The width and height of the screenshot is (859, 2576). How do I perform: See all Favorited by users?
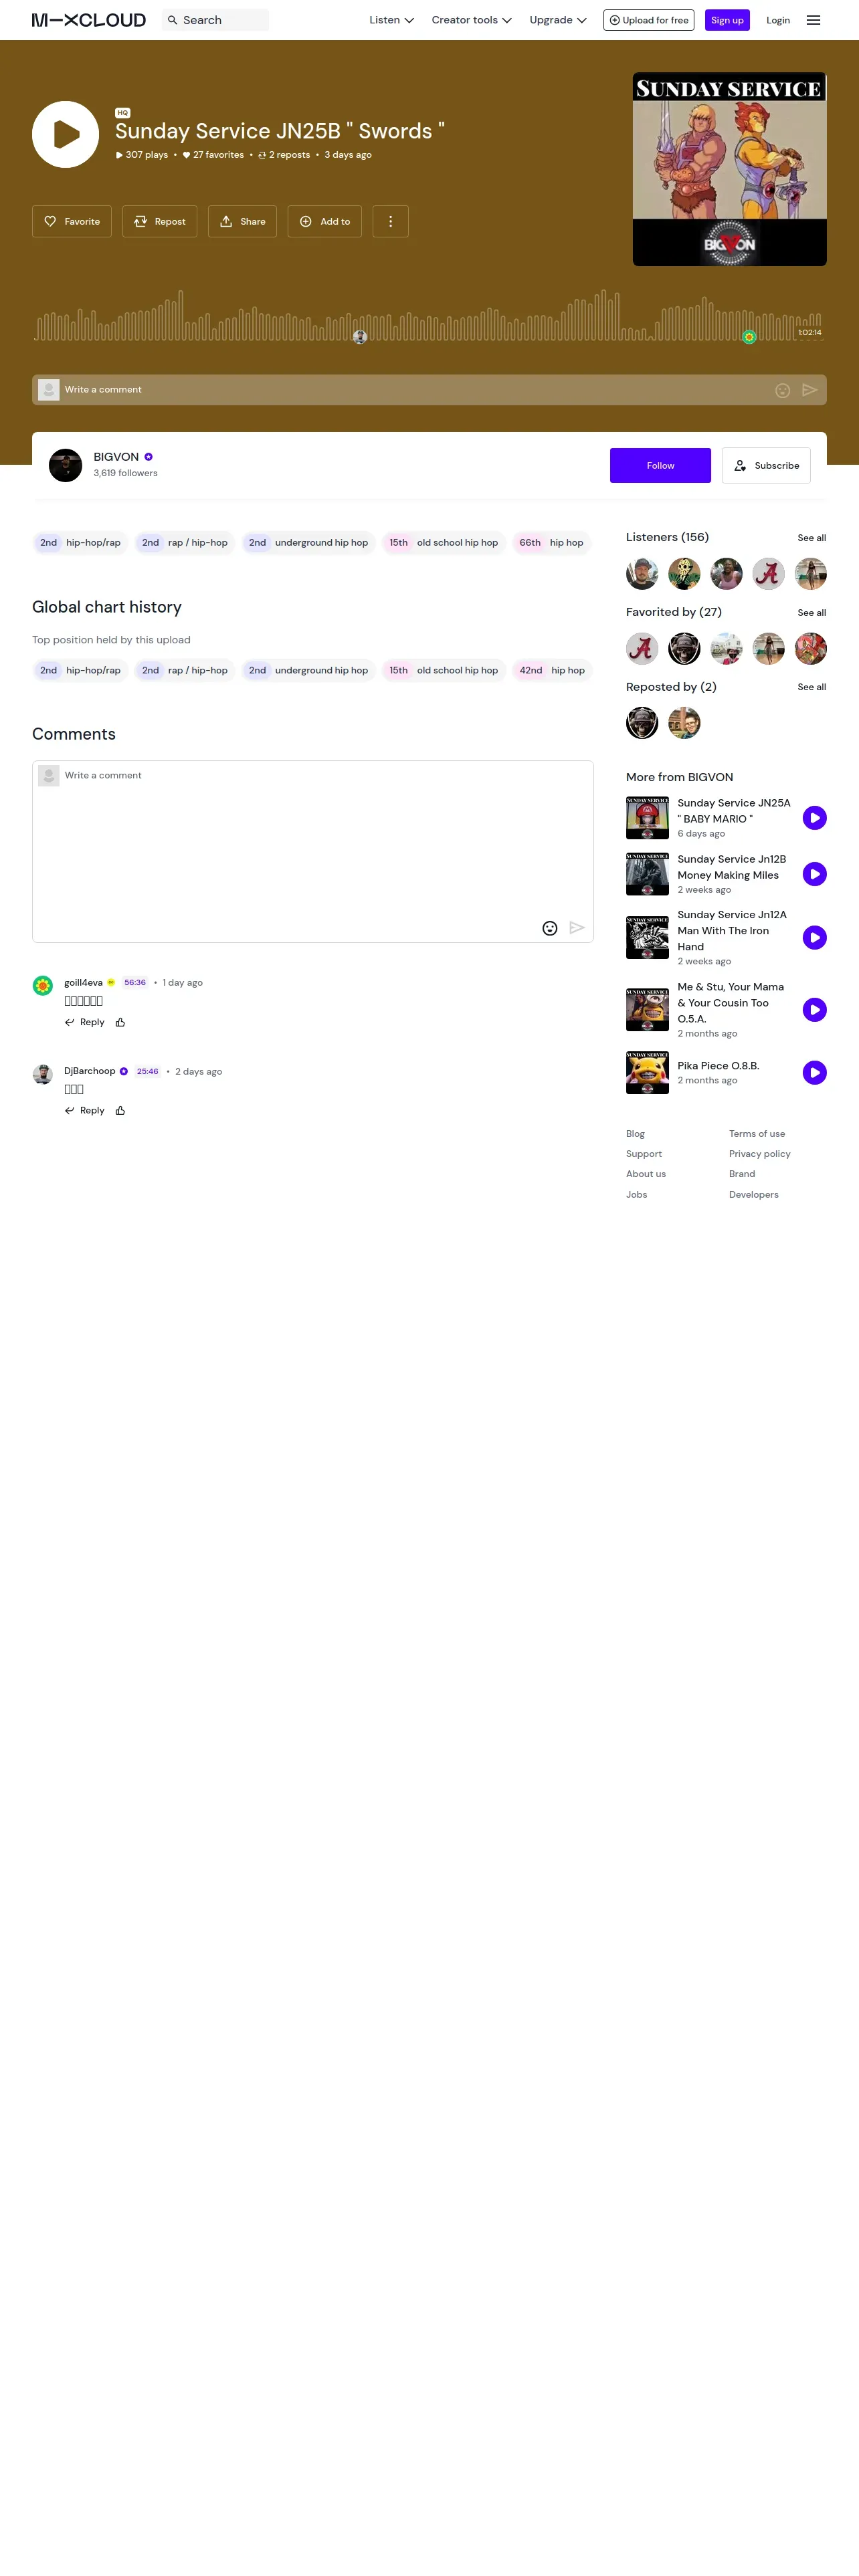pyautogui.click(x=812, y=613)
